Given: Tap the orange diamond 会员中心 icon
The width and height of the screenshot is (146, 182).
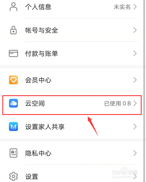Looking at the screenshot, I should 13,80.
